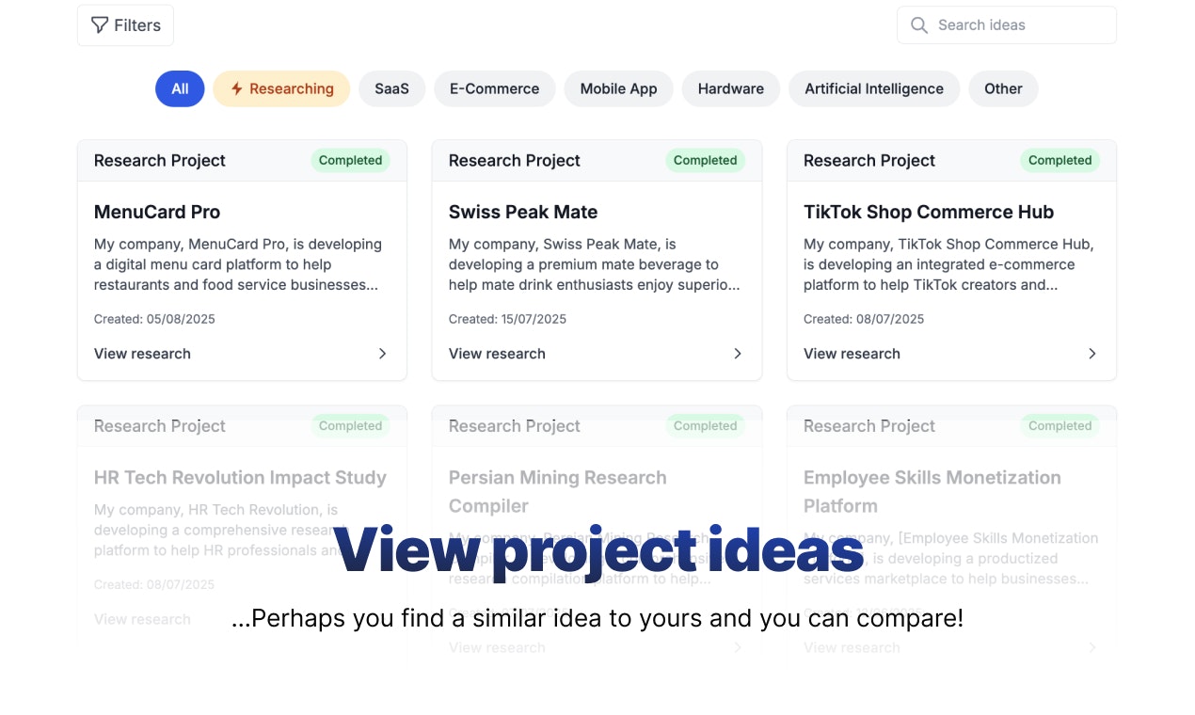Click the Completed badge on Swiss Peak Mate
Viewport: 1195px width, 715px height.
[x=705, y=160]
